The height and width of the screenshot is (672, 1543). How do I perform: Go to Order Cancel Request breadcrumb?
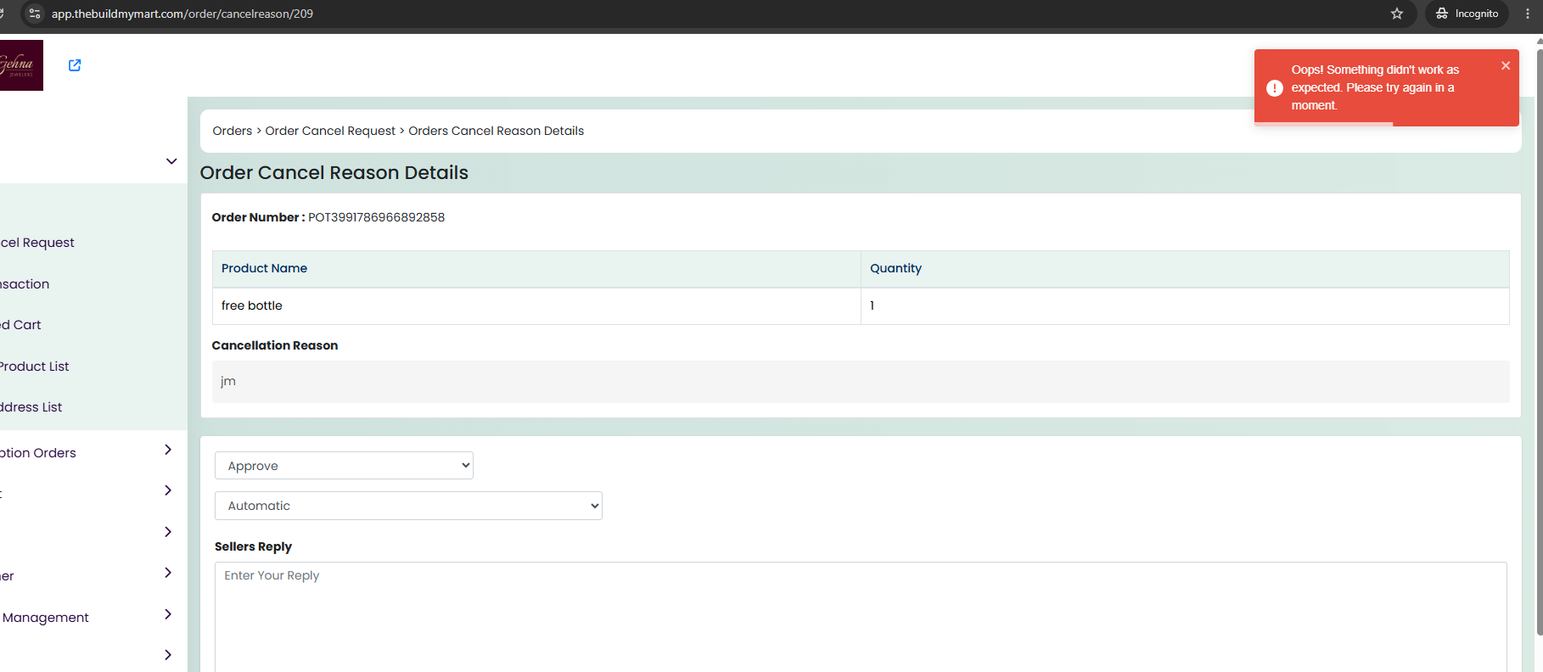[330, 131]
